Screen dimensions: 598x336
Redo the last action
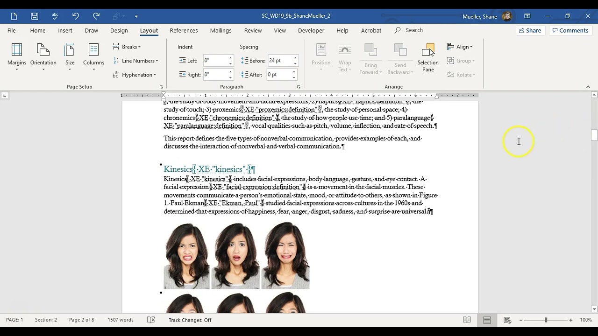96,16
